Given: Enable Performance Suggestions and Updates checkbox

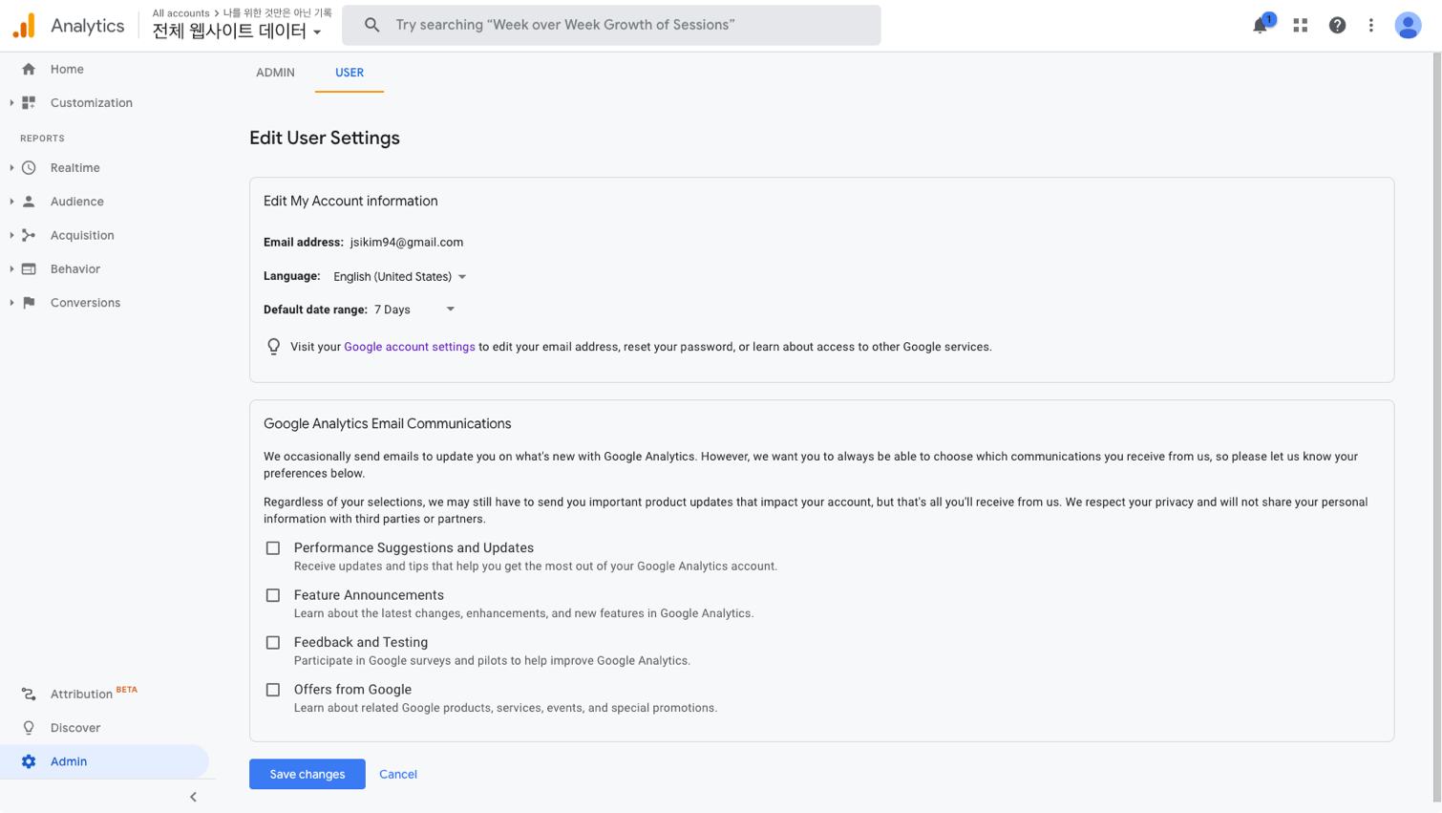Looking at the screenshot, I should [273, 548].
